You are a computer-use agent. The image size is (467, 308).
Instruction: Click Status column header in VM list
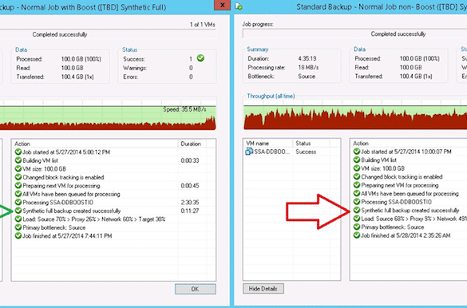coord(311,143)
